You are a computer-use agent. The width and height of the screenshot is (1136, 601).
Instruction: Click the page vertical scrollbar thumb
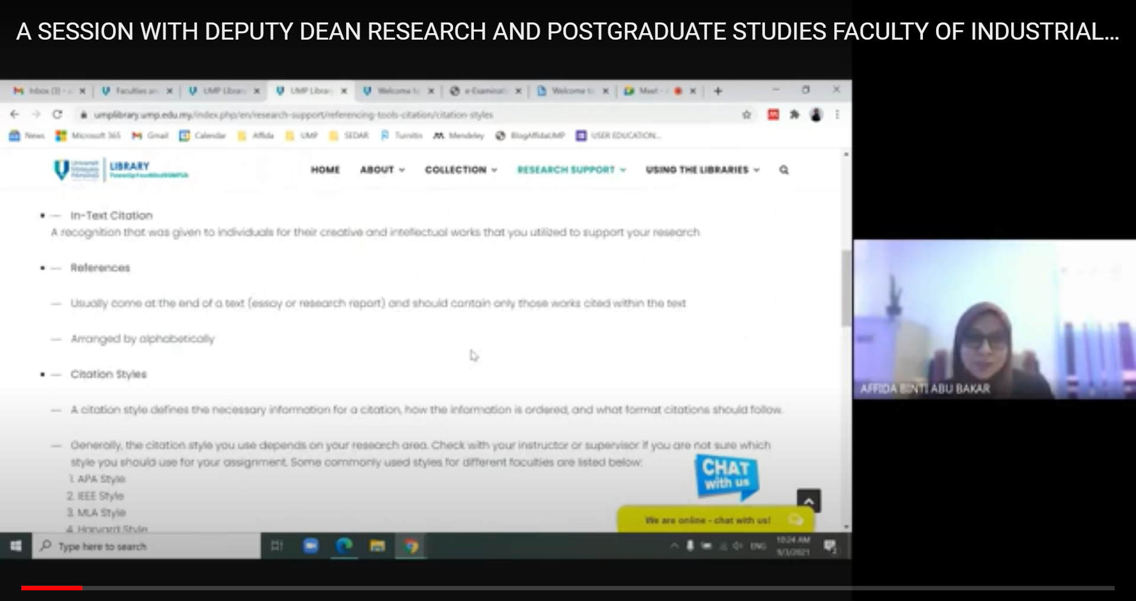click(x=846, y=289)
